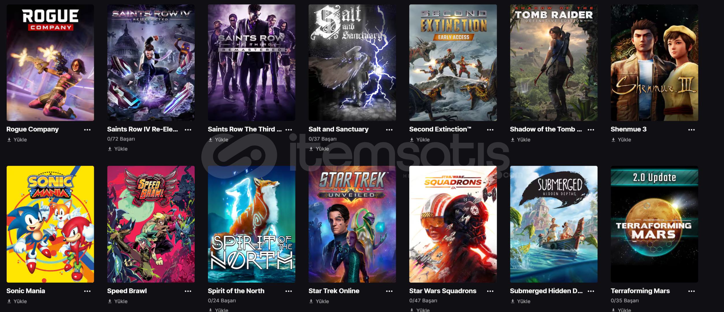Open the three-dot menu for Terraforming Mars
Viewport: 724px width, 312px height.
691,291
